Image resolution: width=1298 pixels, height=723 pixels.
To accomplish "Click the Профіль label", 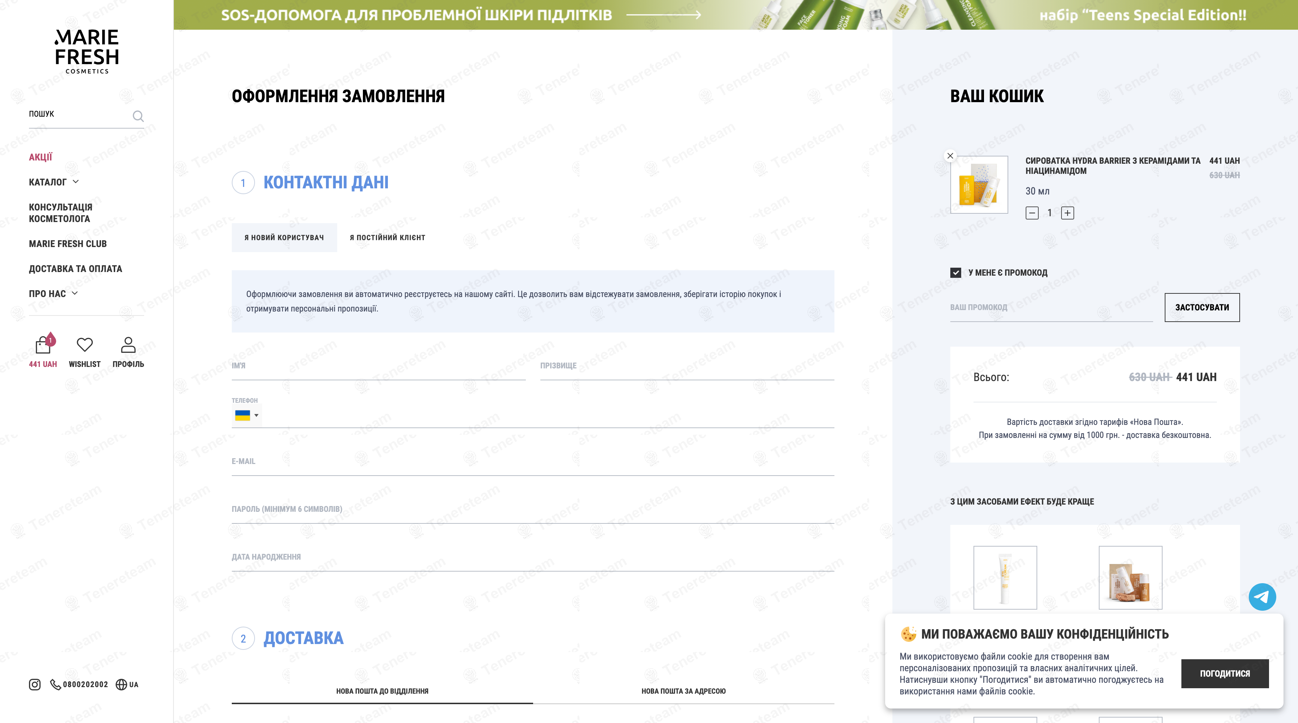I will 129,364.
